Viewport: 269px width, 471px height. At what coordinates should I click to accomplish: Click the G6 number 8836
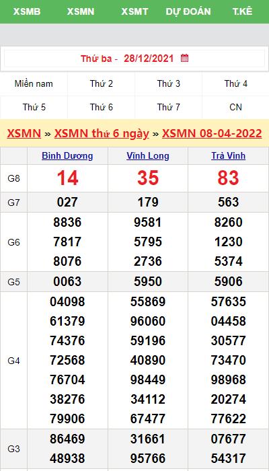click(67, 223)
